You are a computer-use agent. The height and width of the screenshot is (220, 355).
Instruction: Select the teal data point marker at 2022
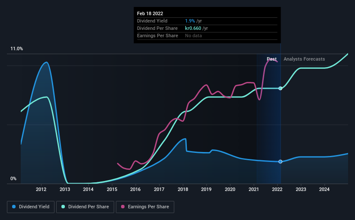click(280, 88)
